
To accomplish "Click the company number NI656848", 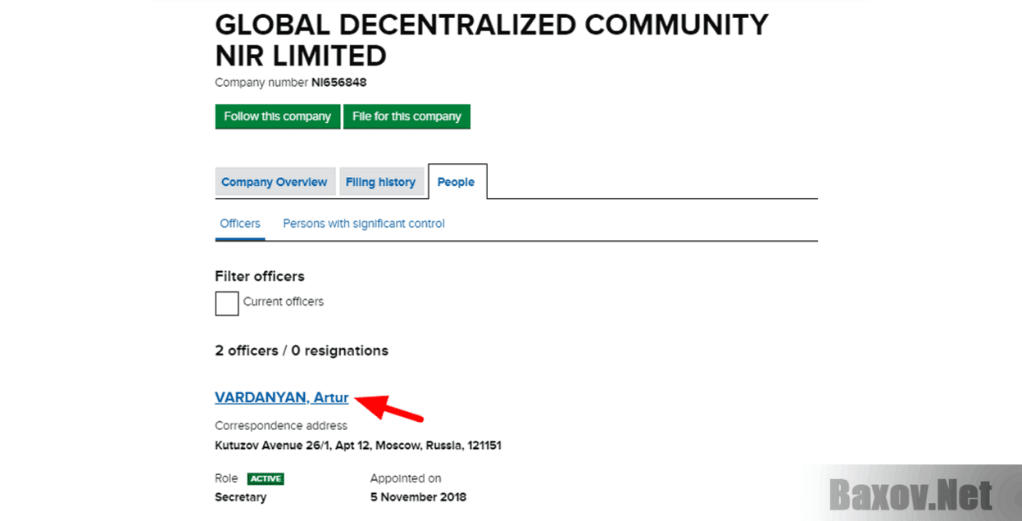I will 338,82.
